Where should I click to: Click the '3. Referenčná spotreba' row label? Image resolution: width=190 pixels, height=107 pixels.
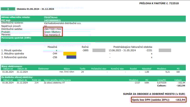(14, 57)
